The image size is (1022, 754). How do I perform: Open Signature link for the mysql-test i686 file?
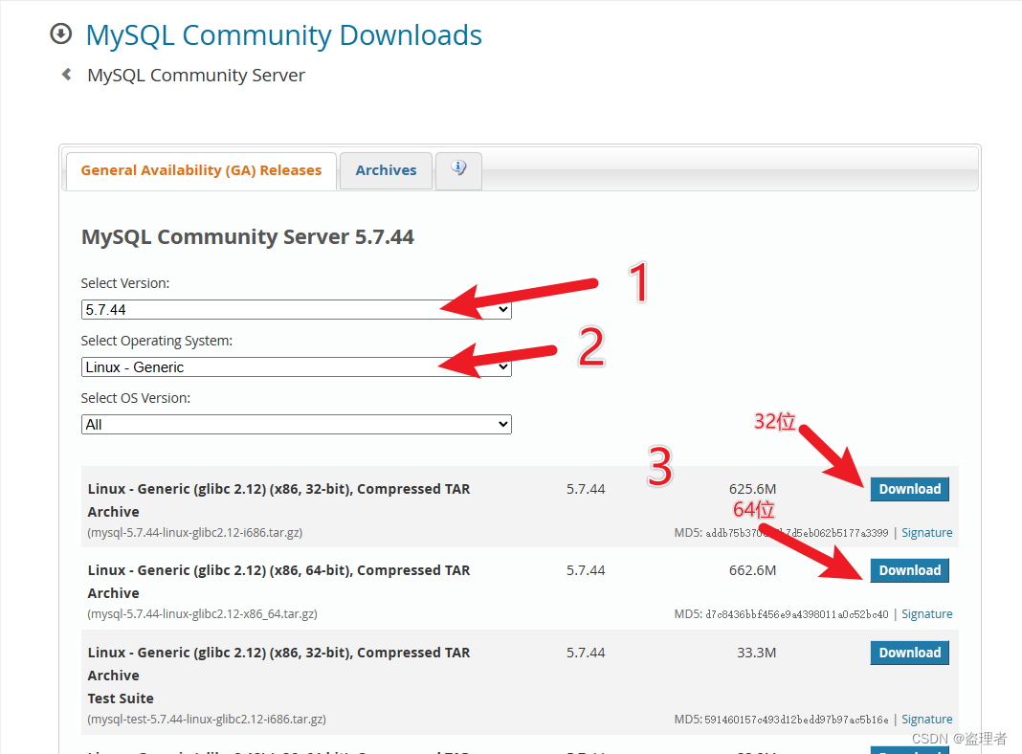tap(927, 719)
